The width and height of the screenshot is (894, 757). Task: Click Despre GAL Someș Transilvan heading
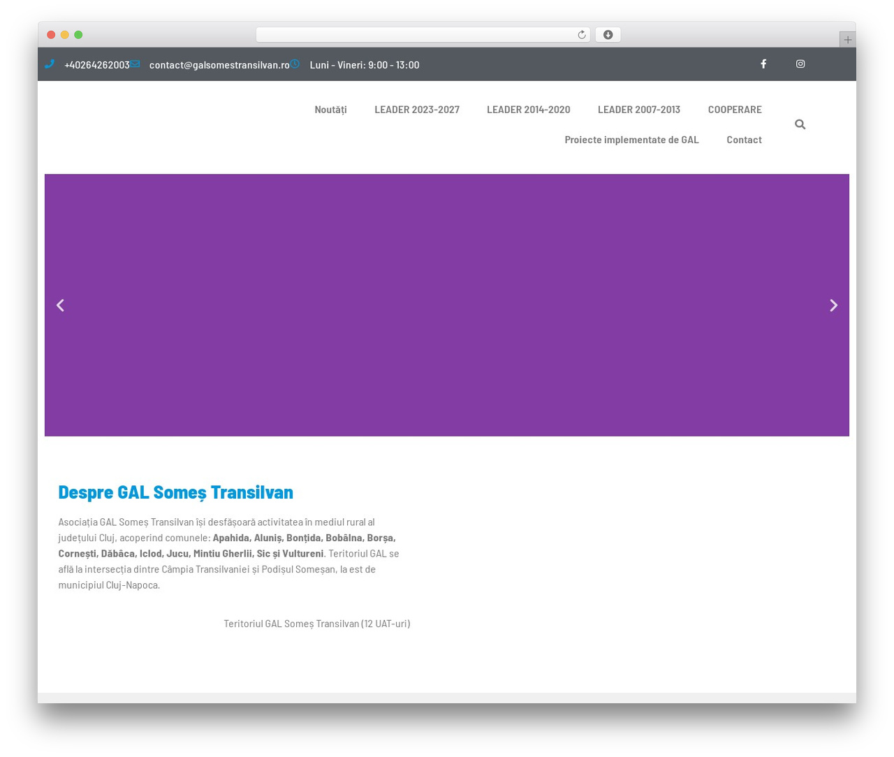pyautogui.click(x=176, y=492)
